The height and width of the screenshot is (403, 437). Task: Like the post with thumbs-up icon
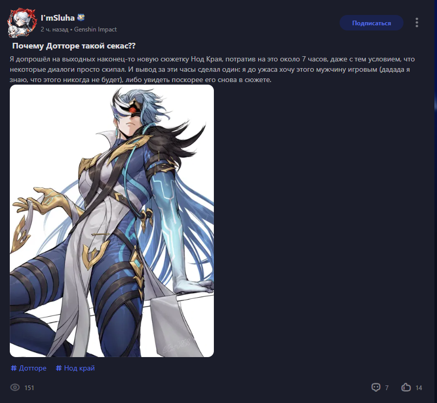point(406,387)
